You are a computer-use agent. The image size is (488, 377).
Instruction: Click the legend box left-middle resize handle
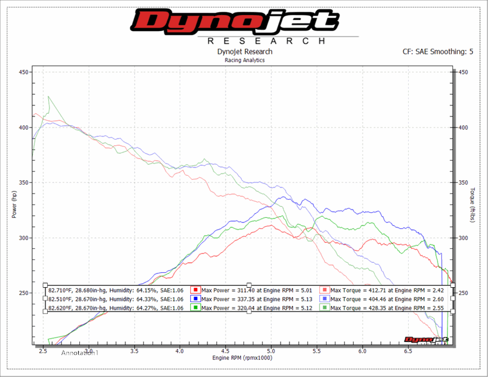45,298
